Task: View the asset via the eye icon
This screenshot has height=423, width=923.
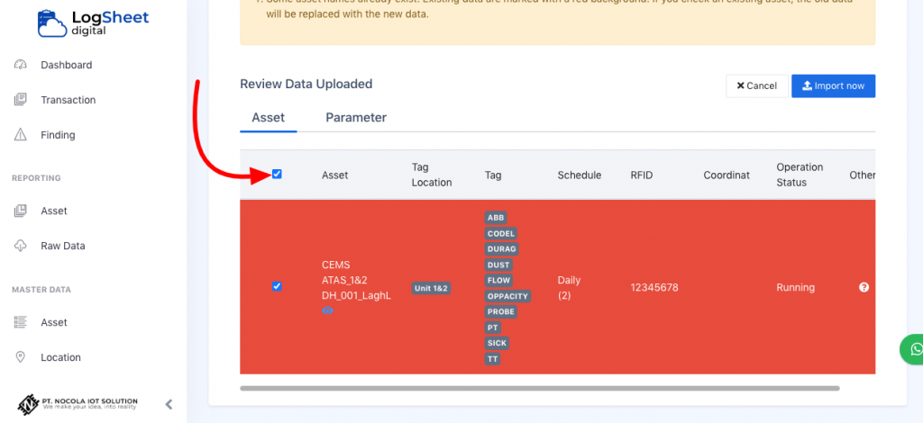Action: (328, 310)
